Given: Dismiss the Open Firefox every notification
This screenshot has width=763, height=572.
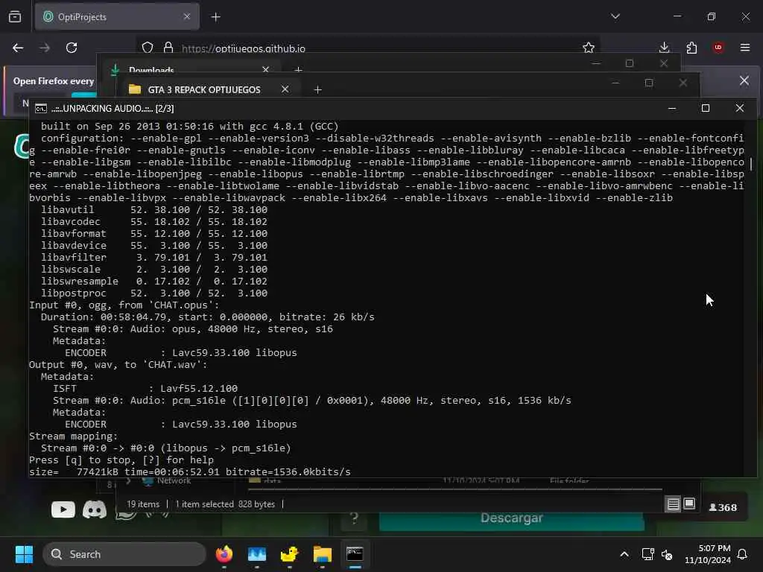Looking at the screenshot, I should click(x=744, y=80).
